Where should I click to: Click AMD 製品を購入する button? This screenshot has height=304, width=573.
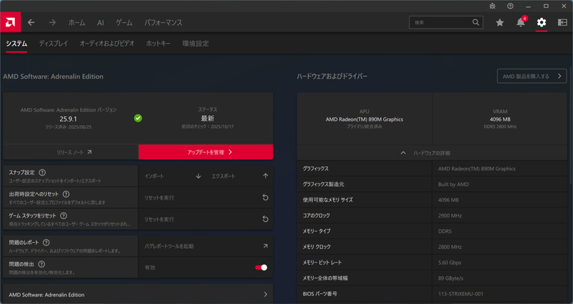tap(531, 77)
